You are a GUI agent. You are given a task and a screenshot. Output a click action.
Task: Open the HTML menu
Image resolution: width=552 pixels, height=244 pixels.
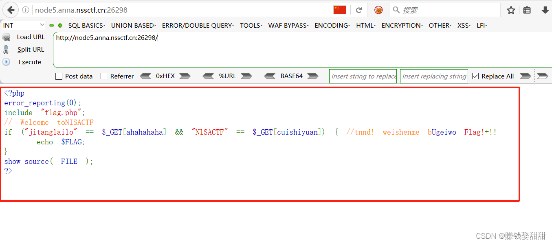366,25
